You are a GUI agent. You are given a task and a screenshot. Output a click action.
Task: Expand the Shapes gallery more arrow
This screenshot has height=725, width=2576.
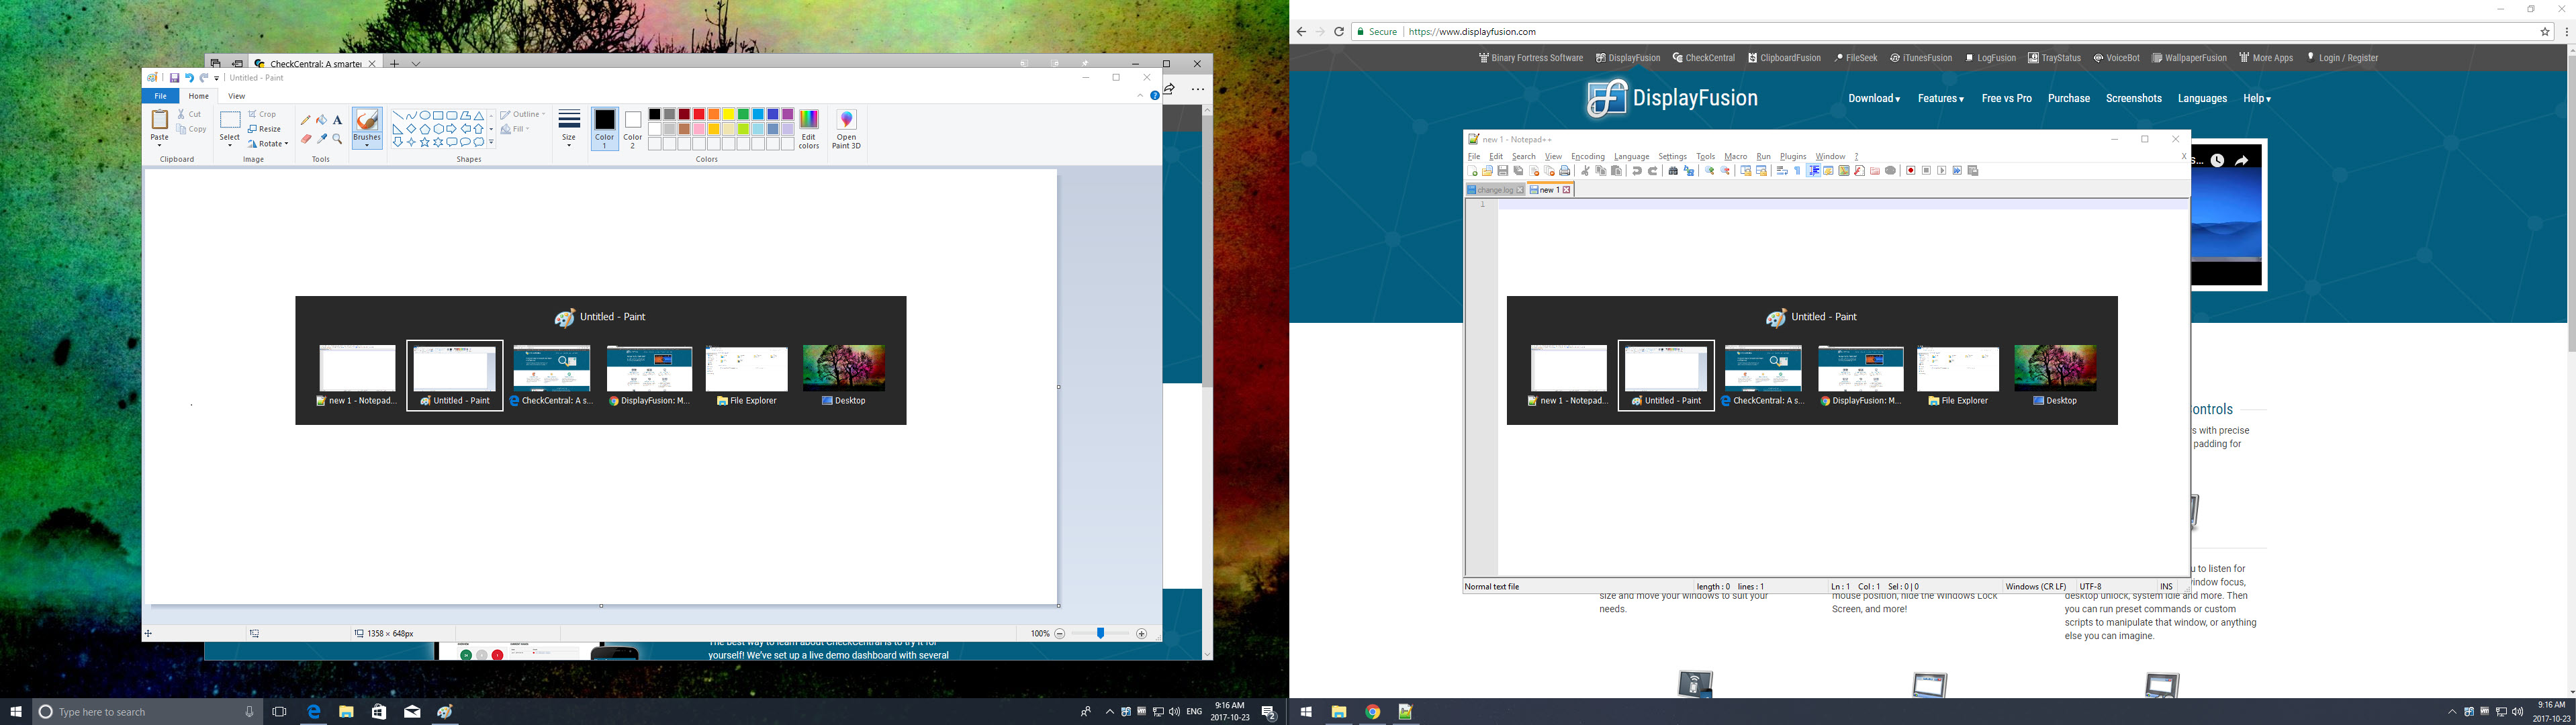point(491,142)
